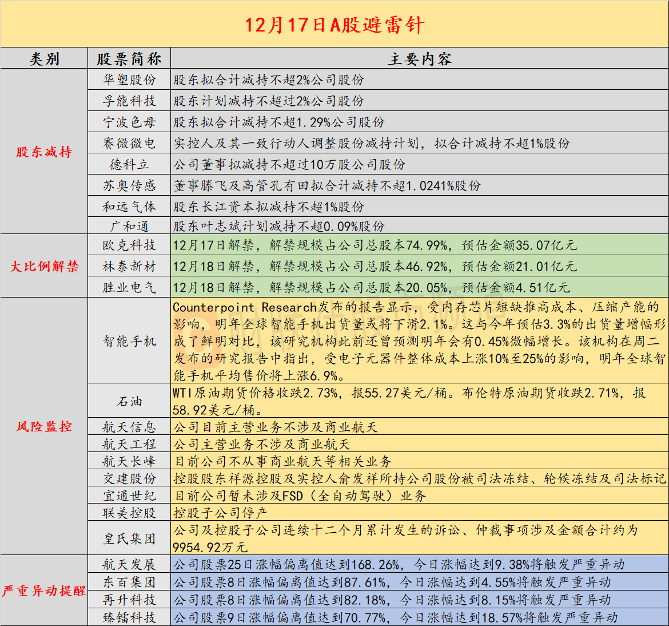Select the 德科立 stock name cell
The image size is (669, 626).
pos(129,164)
